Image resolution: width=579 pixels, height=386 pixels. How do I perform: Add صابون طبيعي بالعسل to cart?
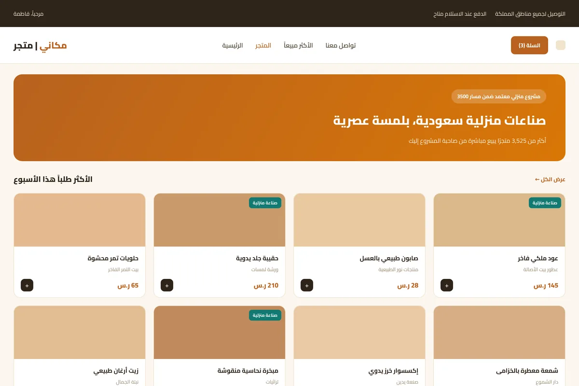(x=307, y=285)
